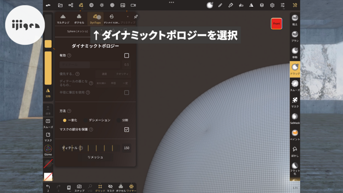The height and width of the screenshot is (193, 343).
Task: Select the 分割 method radio
Action: pos(123,120)
